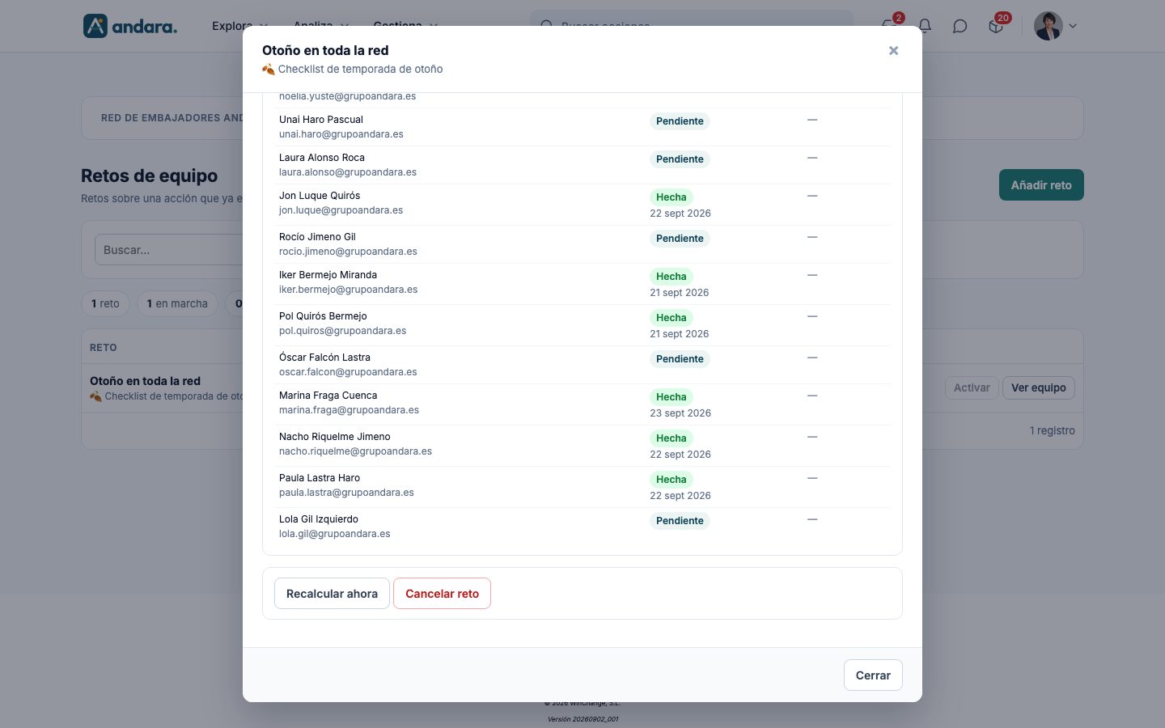Click date 23 sept 2026 for Marina Fraga
1165x728 pixels.
[x=680, y=413]
